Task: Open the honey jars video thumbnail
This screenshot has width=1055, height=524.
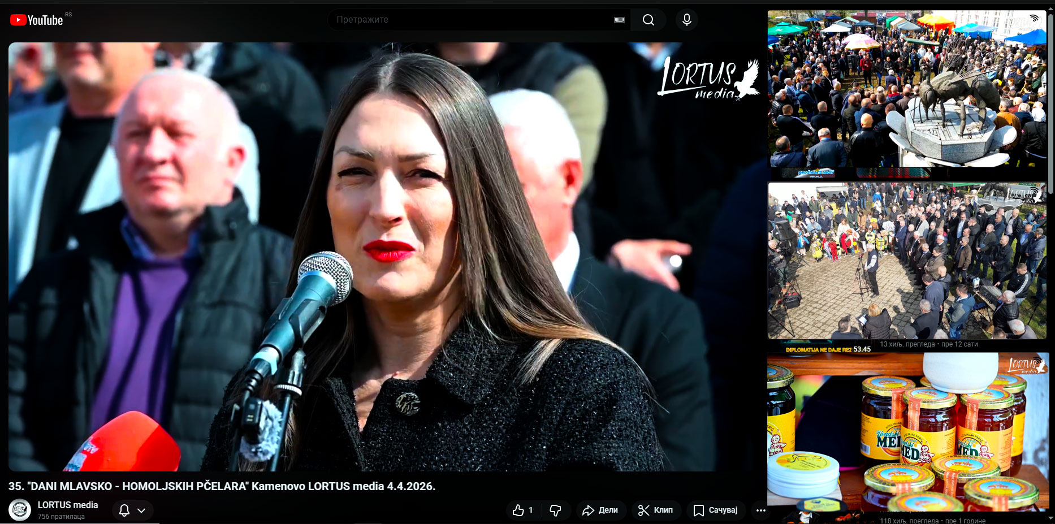Action: 907,432
